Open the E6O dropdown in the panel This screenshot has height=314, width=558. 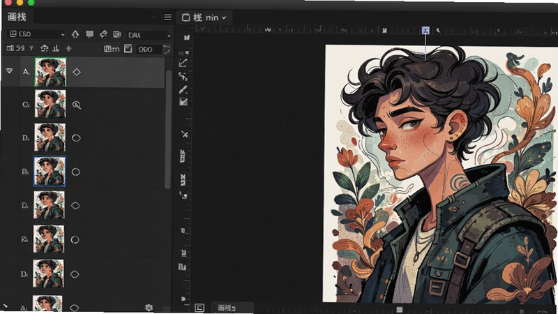[36, 34]
